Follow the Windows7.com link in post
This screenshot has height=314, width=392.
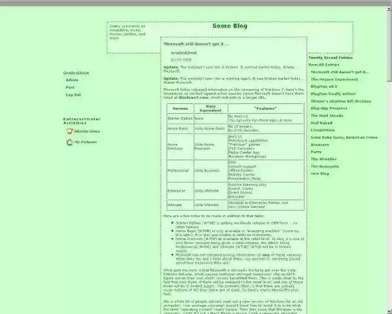click(x=193, y=97)
